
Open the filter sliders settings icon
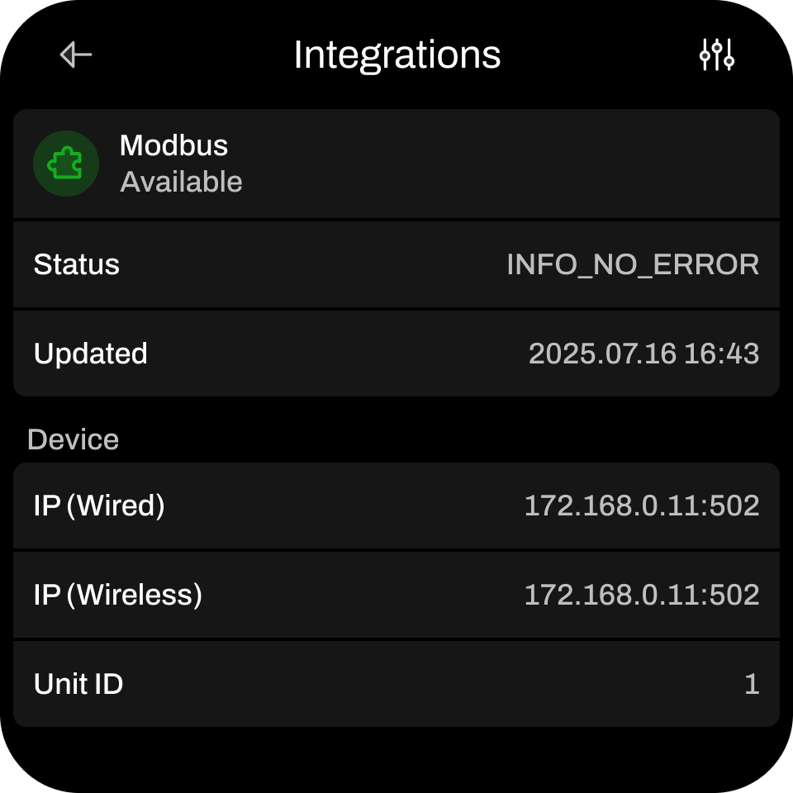[716, 55]
